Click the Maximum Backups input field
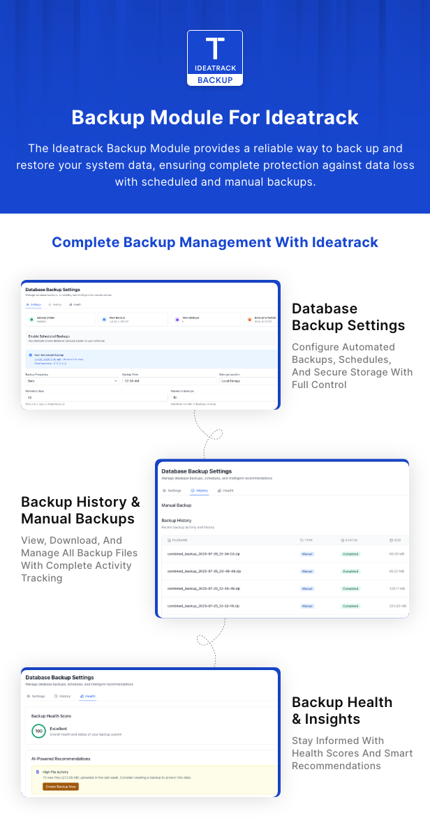 (224, 397)
